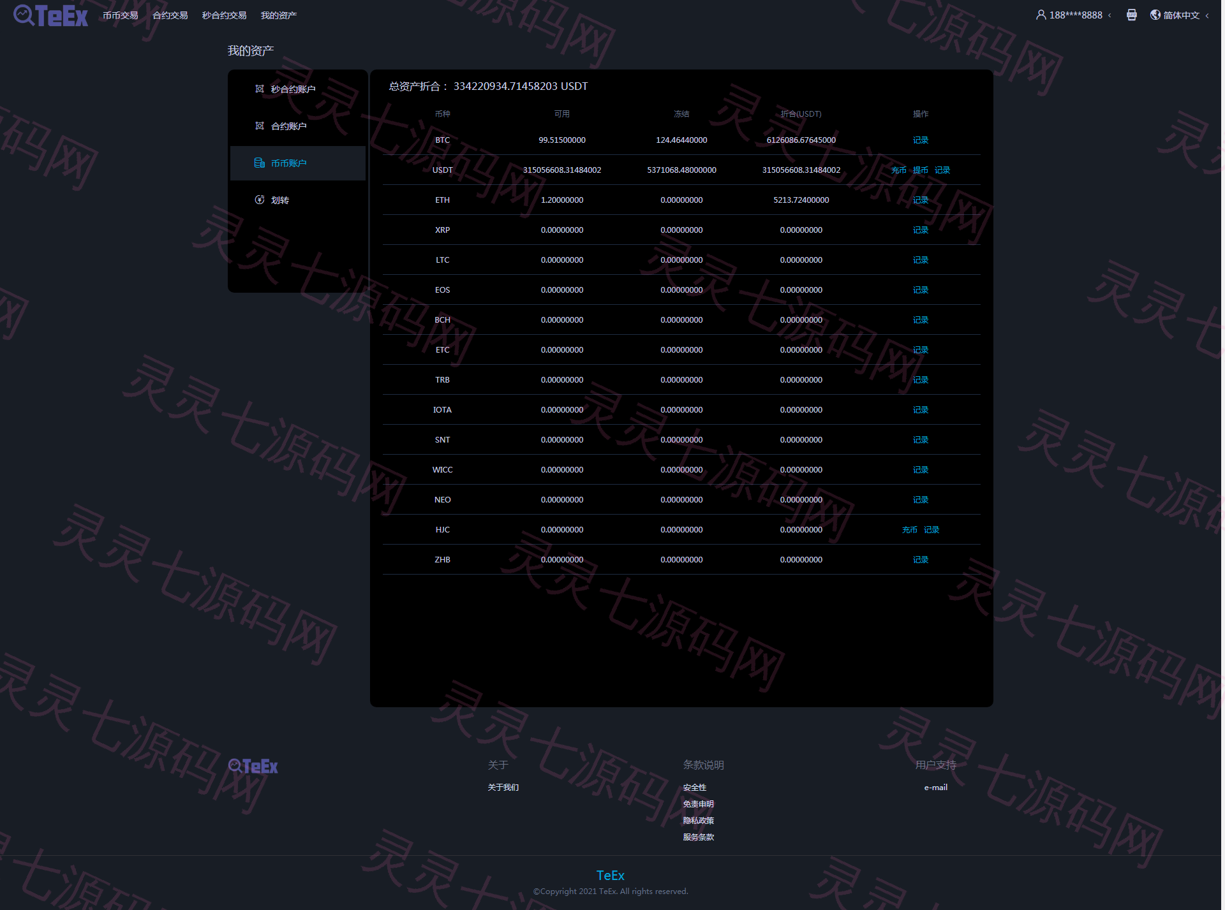Click the 币币账户 sidebar icon
1225x910 pixels.
point(260,163)
